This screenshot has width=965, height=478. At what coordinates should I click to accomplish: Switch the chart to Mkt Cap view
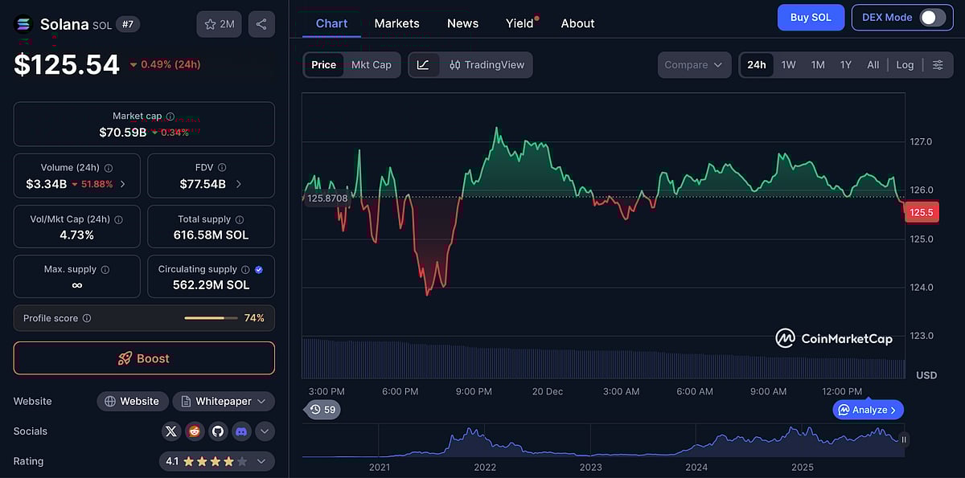(372, 65)
